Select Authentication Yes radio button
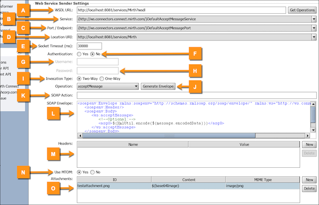 (x=79, y=54)
